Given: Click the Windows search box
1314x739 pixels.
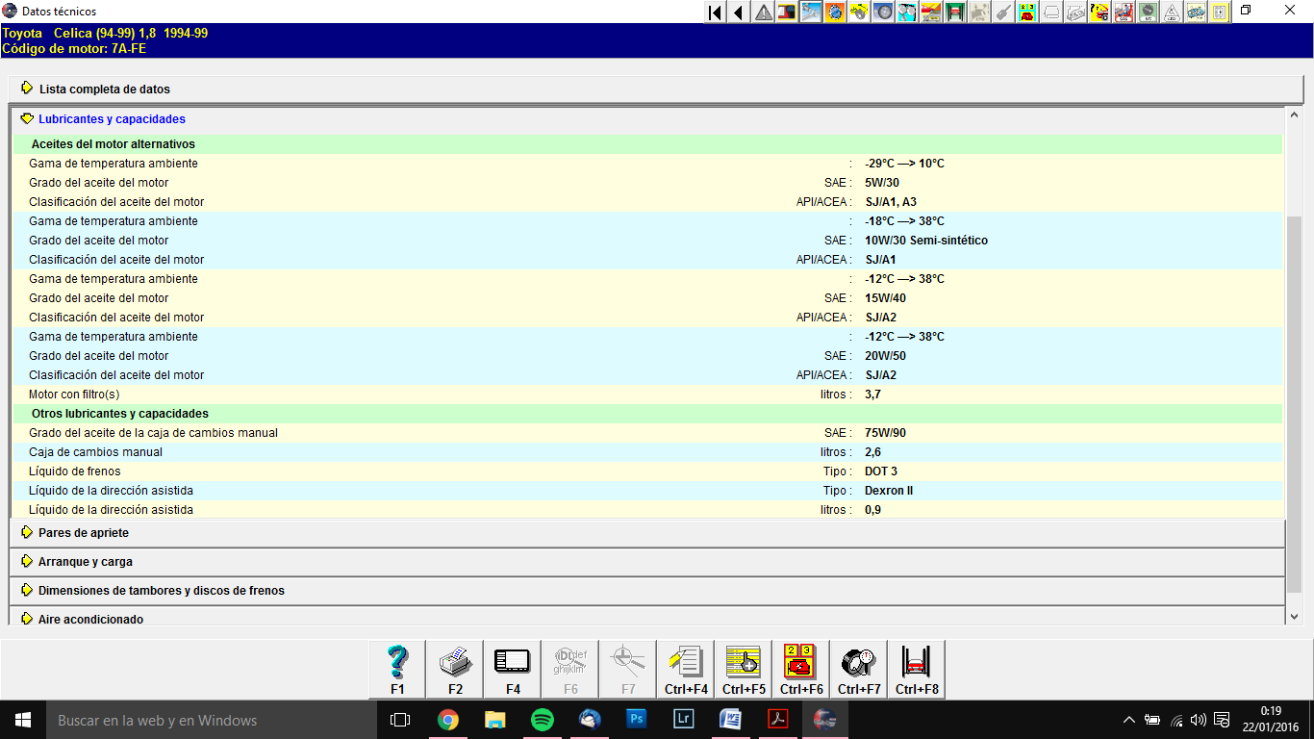Looking at the screenshot, I should (x=212, y=720).
